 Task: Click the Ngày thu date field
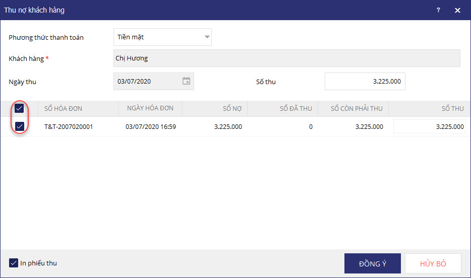(x=146, y=81)
